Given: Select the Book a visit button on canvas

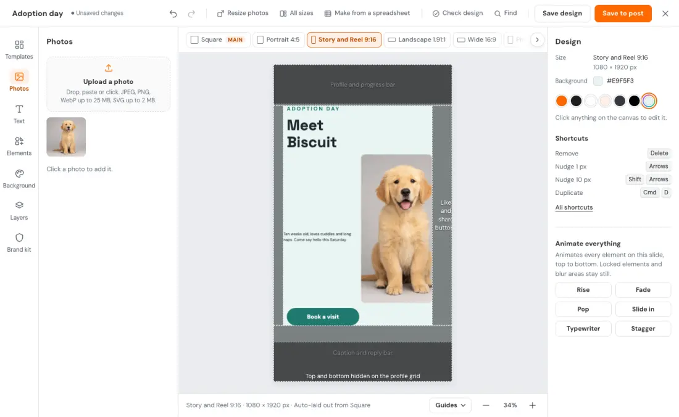Looking at the screenshot, I should point(323,316).
